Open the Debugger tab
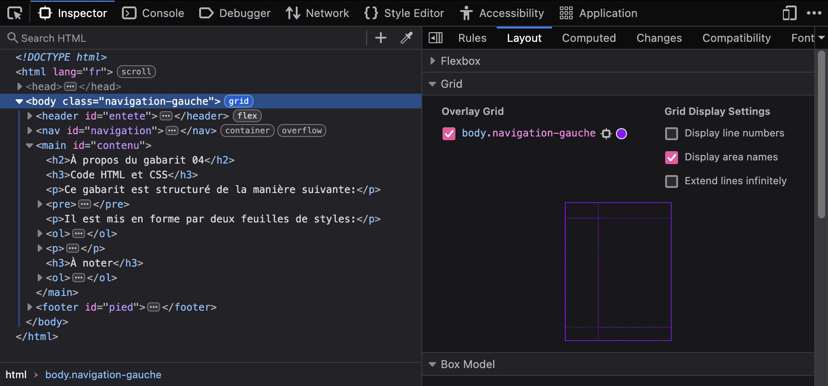Viewport: 828px width, 386px height. 235,13
